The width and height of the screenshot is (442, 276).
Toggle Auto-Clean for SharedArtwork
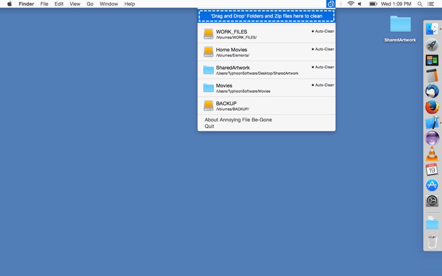click(x=323, y=67)
